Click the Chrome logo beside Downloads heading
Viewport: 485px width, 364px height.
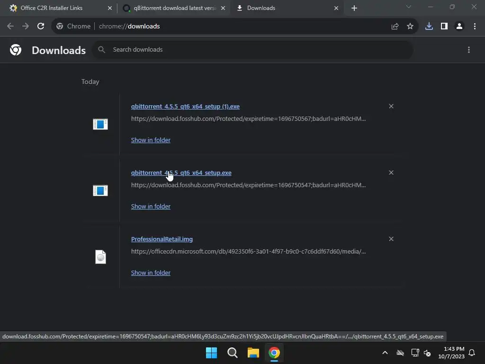(16, 50)
